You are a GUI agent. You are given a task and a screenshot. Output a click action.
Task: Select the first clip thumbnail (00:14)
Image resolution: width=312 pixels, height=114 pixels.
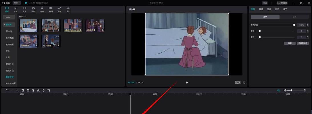coord(29,26)
